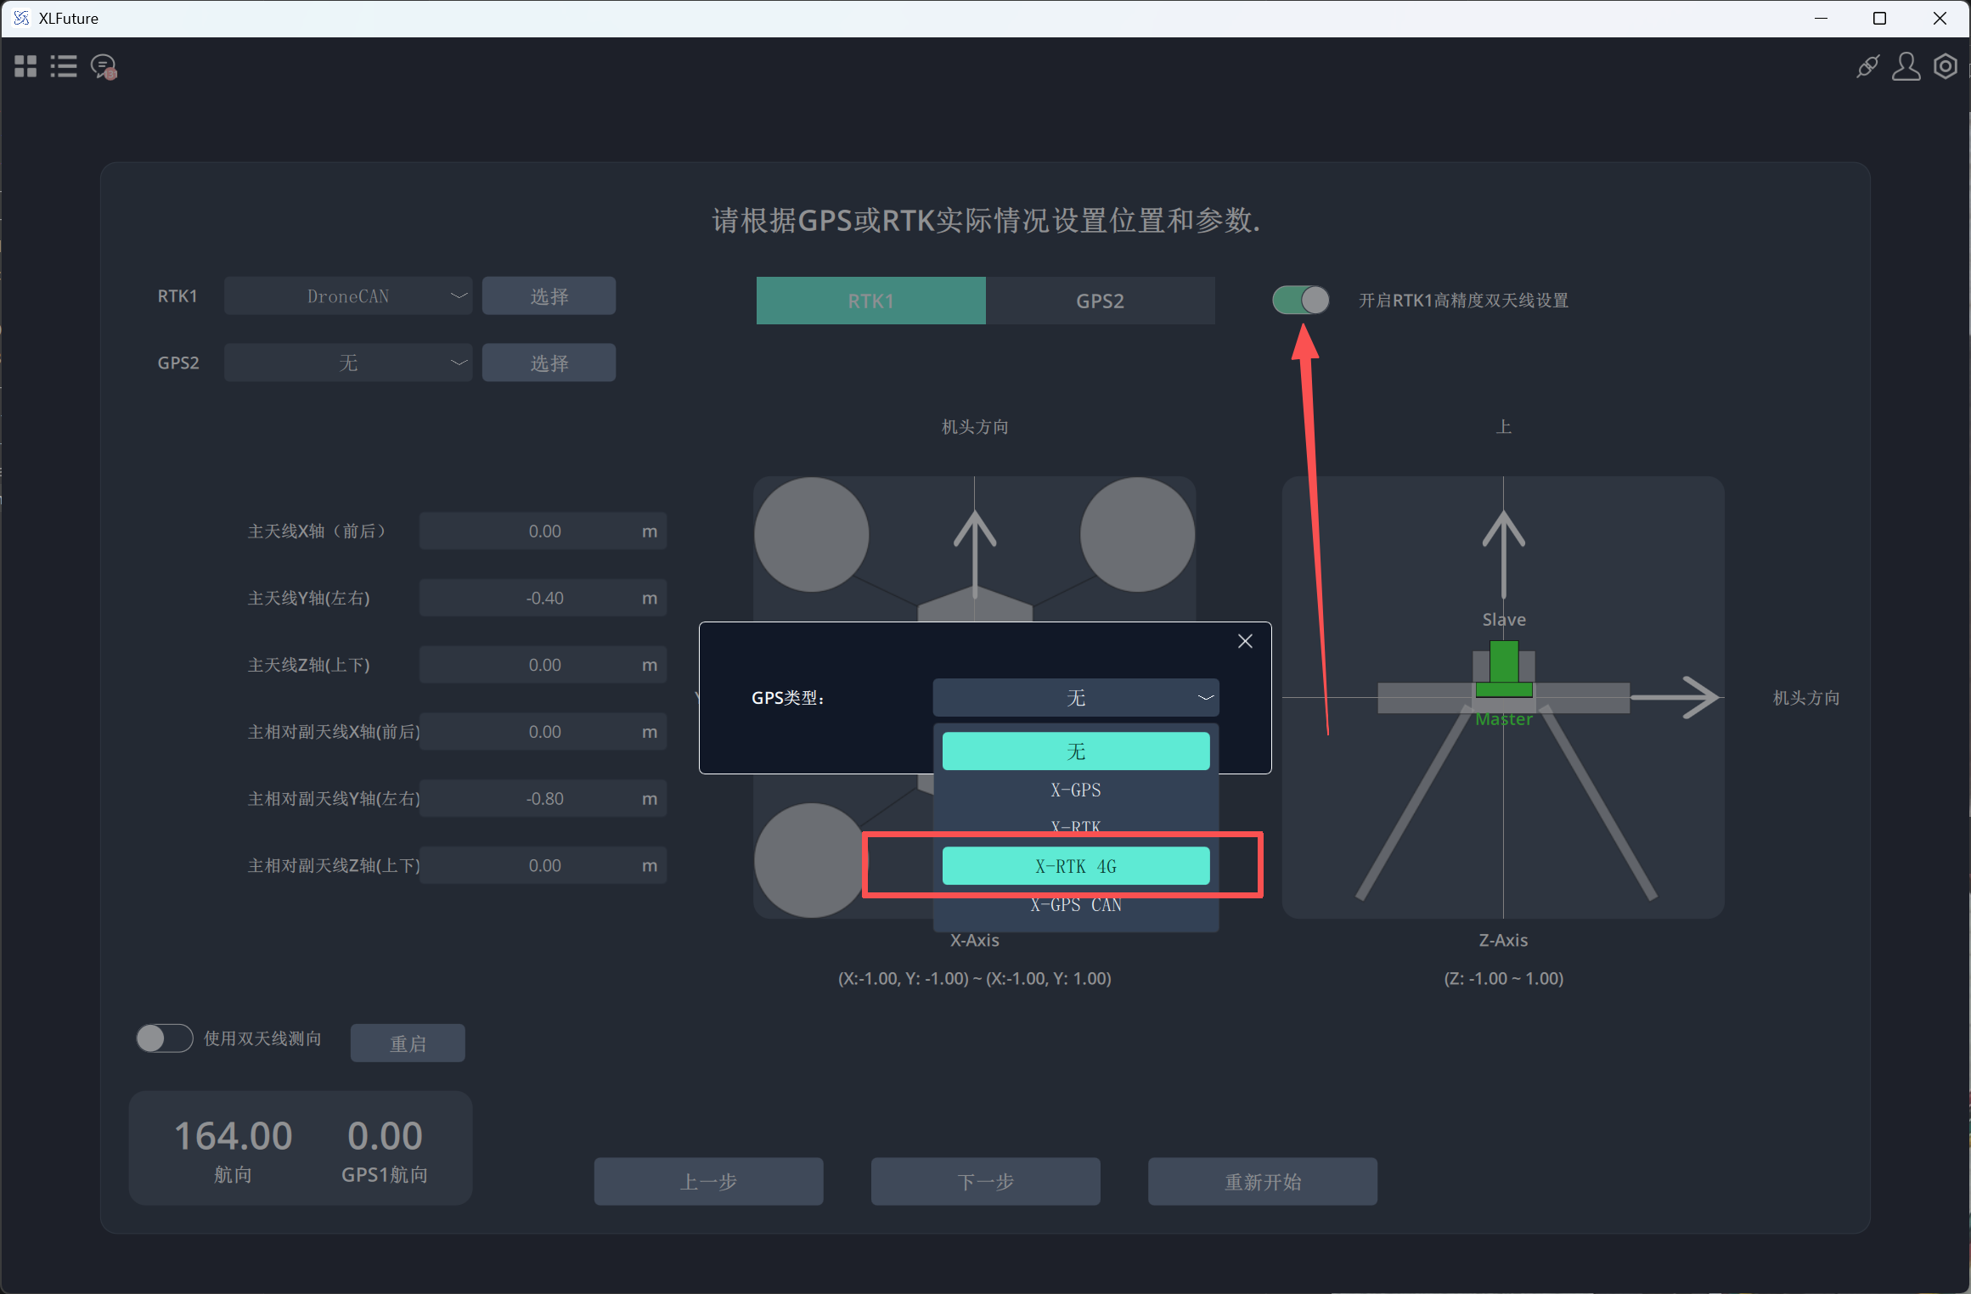Click the 下一步 button
The image size is (1971, 1294).
coord(986,1181)
